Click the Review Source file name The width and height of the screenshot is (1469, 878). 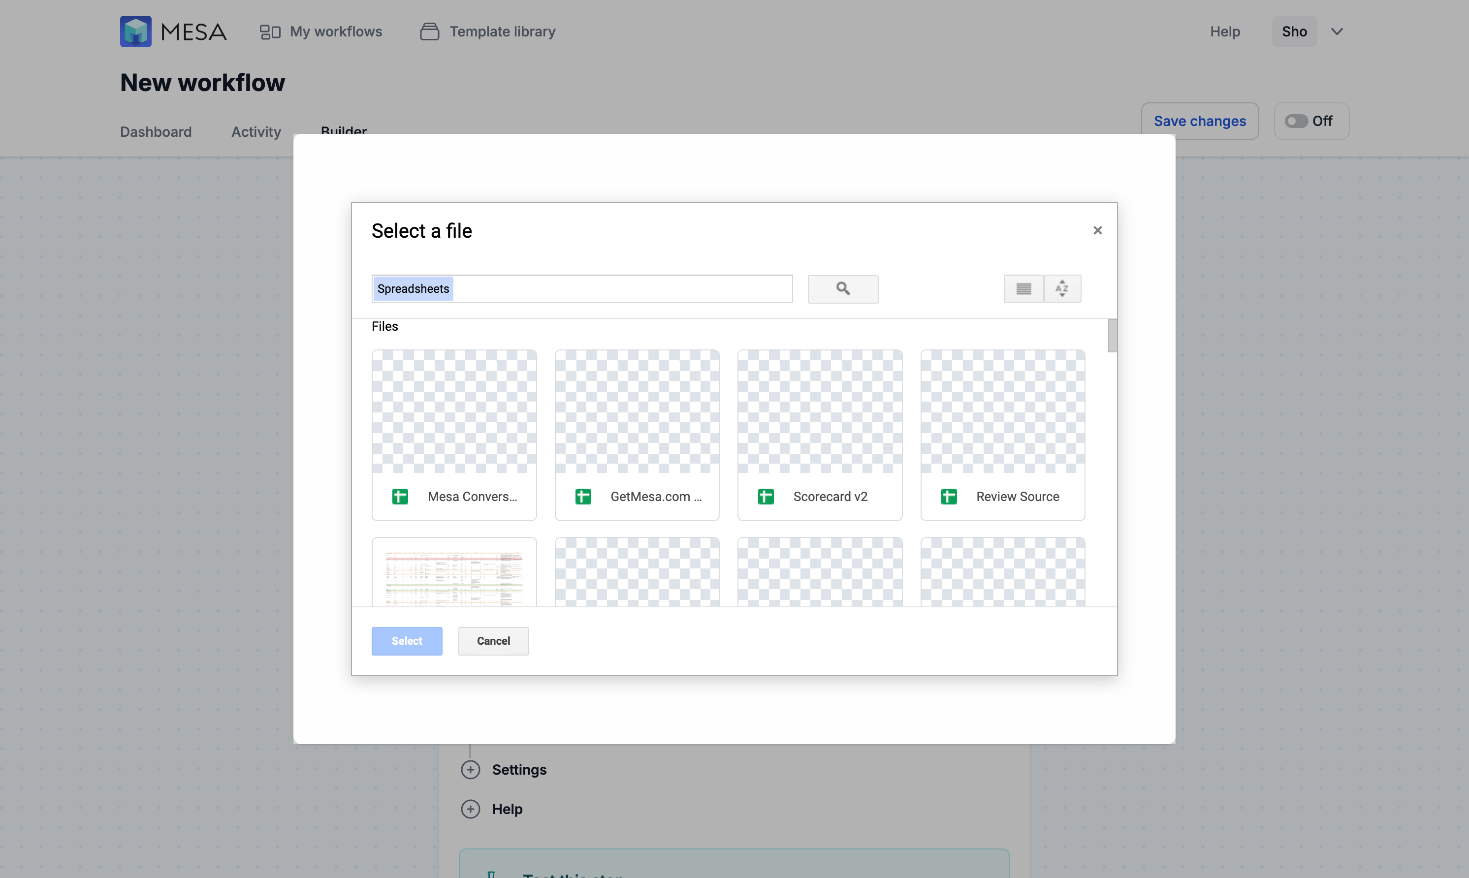tap(1017, 497)
